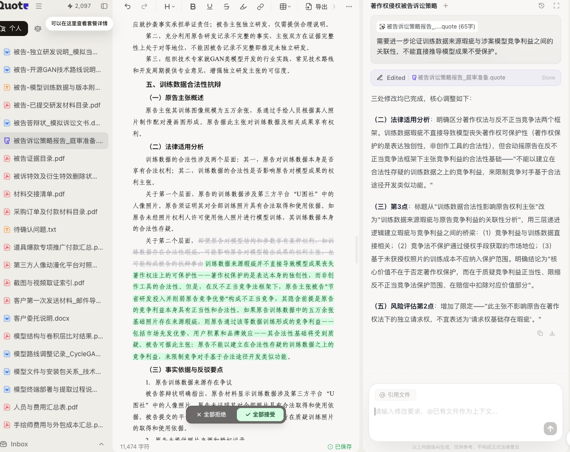Select the highlighter tool
This screenshot has height=452, width=570.
pos(243,7)
